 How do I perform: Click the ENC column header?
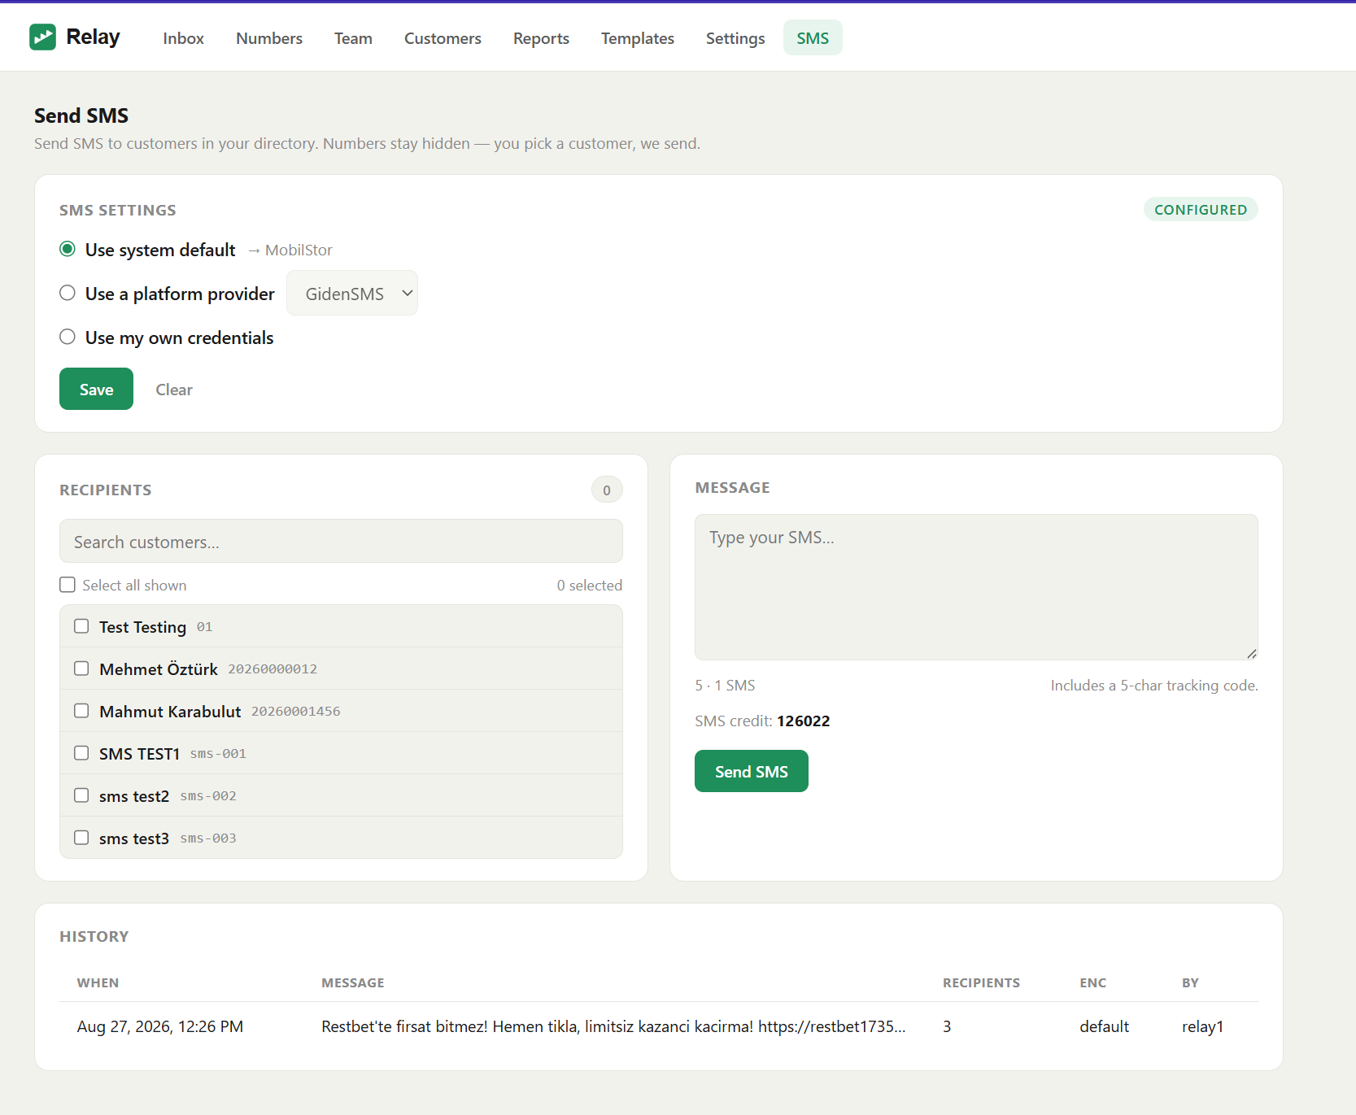pyautogui.click(x=1093, y=982)
